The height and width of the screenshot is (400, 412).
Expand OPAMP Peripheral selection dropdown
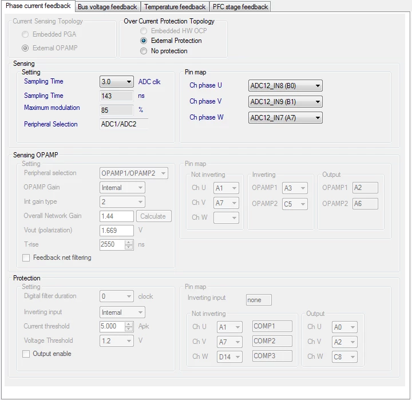tap(134, 173)
